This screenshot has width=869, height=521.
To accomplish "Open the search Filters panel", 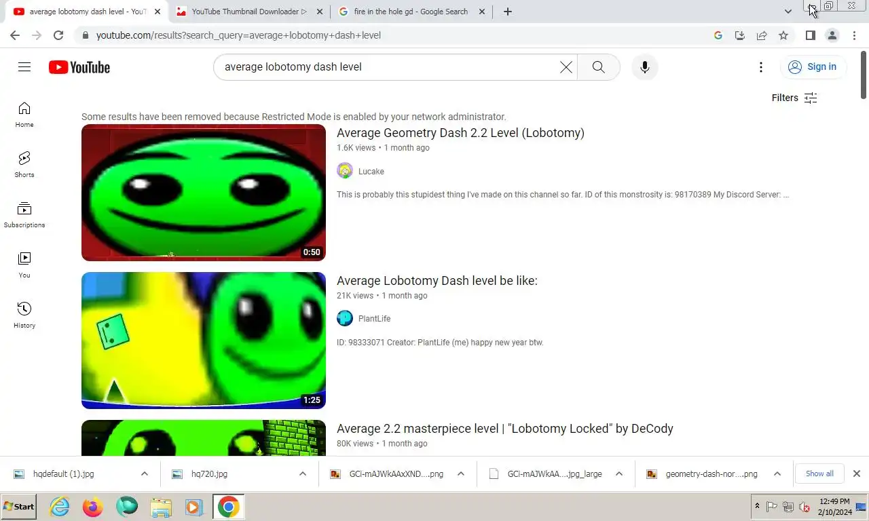I will pyautogui.click(x=794, y=98).
